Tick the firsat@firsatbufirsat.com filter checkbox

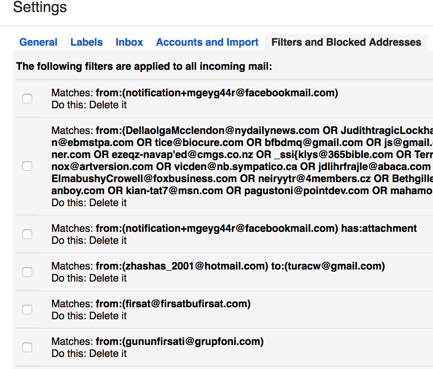(x=27, y=310)
